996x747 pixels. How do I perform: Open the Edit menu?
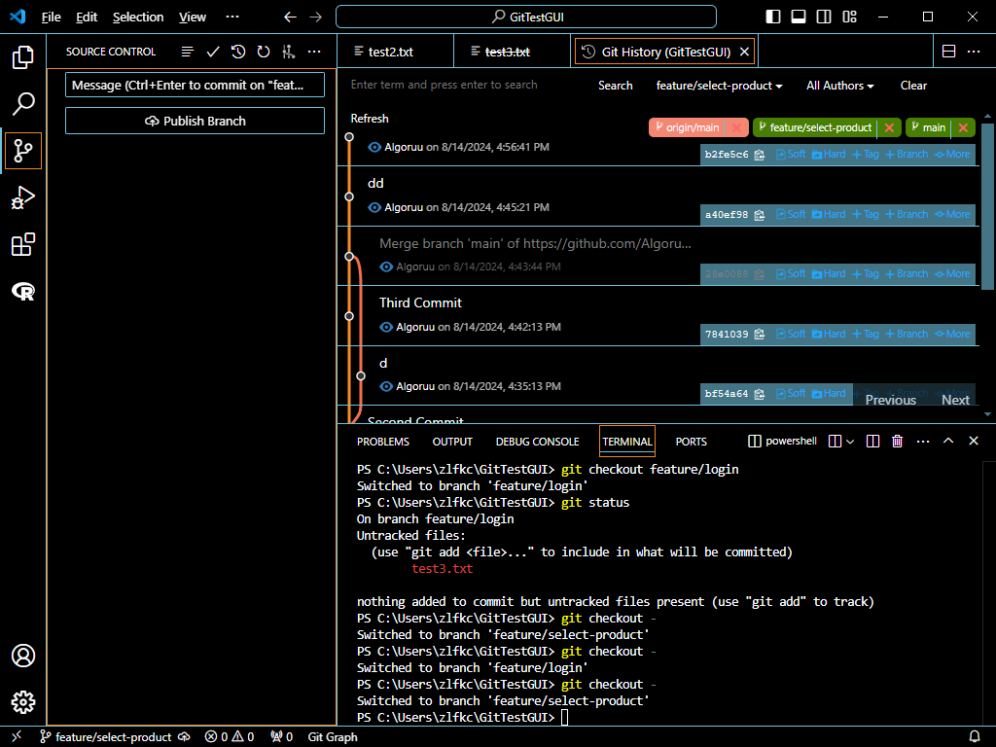click(x=87, y=18)
